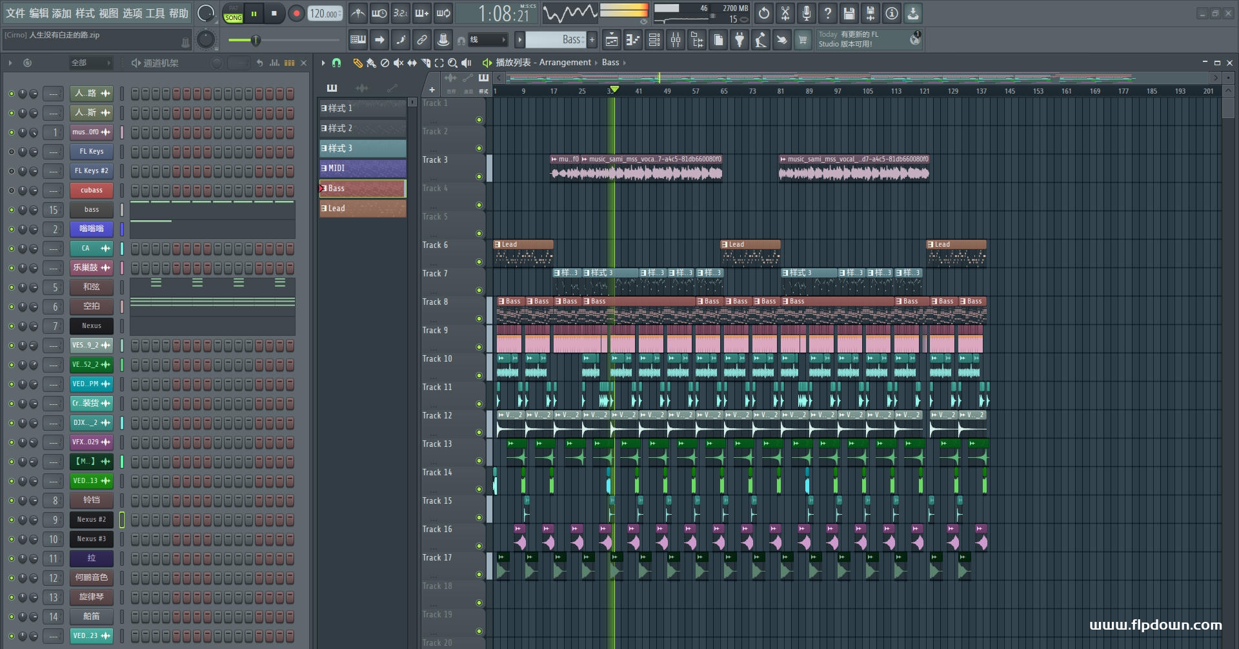The height and width of the screenshot is (649, 1239).
Task: Toggle the metronome icon
Action: click(358, 13)
